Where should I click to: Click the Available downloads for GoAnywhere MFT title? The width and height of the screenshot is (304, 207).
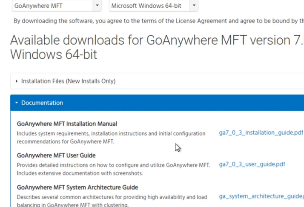tap(157, 47)
